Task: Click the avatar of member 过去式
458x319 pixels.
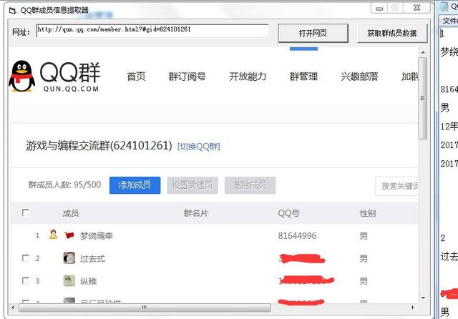Action: coord(69,258)
